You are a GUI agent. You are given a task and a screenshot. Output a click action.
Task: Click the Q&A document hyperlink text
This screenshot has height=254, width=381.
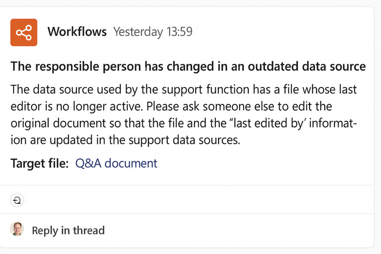click(116, 163)
